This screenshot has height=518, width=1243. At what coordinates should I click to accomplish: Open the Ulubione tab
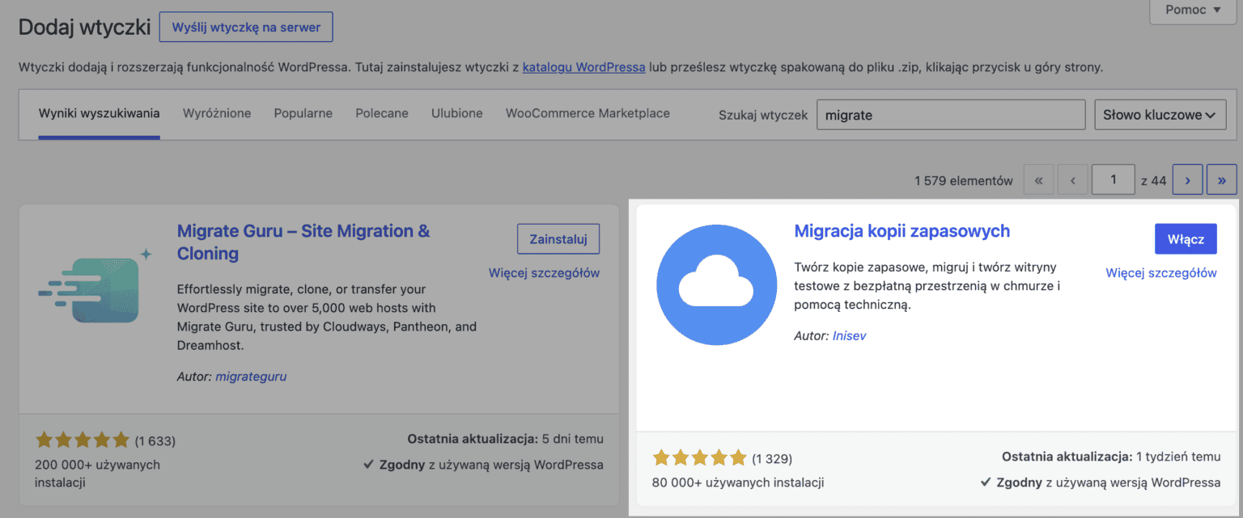pos(457,113)
